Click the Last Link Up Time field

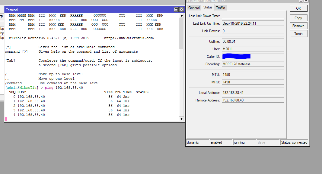pos(253,23)
